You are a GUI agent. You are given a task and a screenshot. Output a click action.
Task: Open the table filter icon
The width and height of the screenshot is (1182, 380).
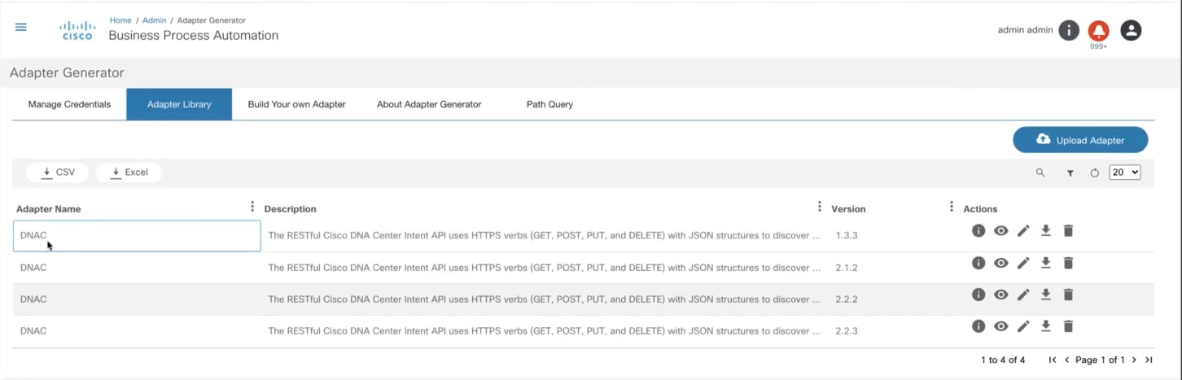point(1070,173)
